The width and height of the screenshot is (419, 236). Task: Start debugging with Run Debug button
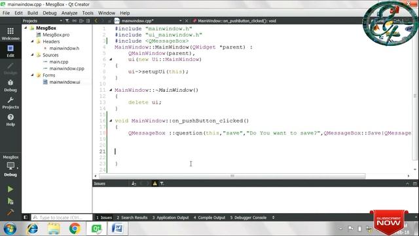pyautogui.click(x=10, y=201)
